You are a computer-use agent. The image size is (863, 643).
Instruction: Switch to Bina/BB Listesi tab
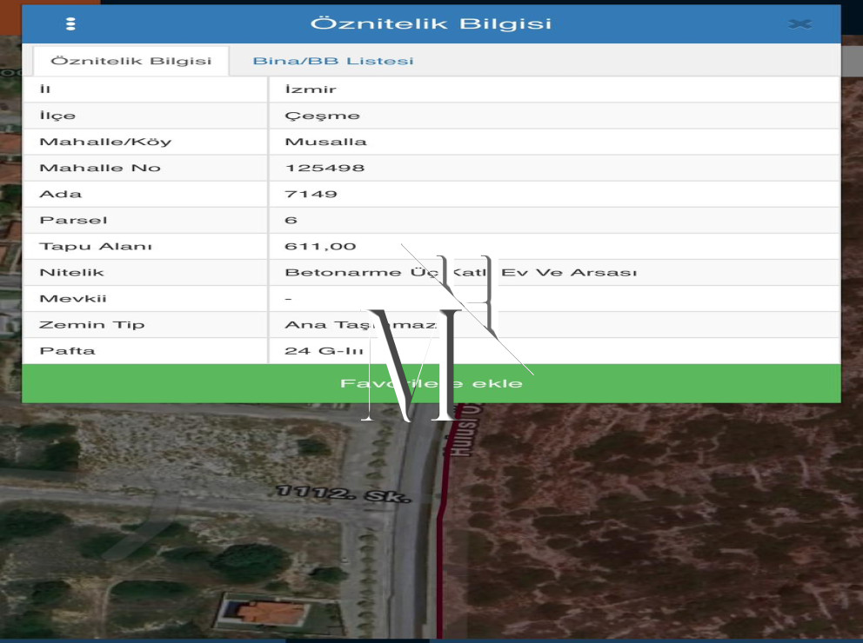[x=333, y=61]
